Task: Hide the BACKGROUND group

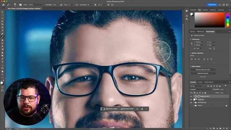Action: click(191, 103)
